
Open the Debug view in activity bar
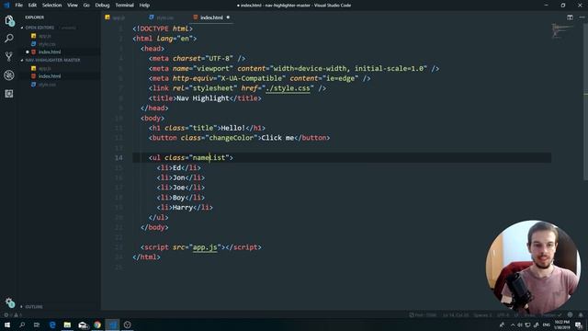click(9, 75)
